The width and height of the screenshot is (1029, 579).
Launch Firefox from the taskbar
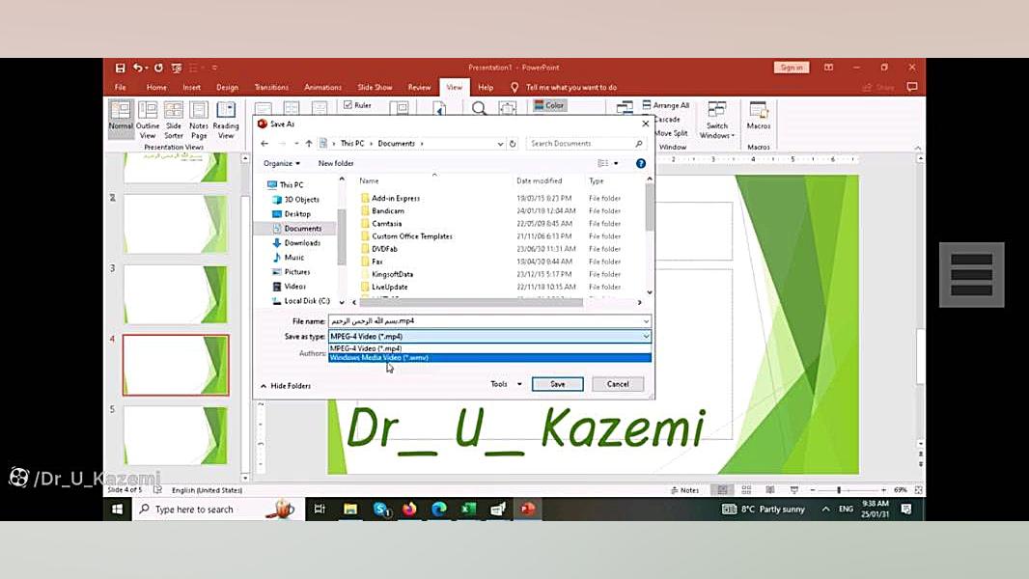[x=409, y=510]
